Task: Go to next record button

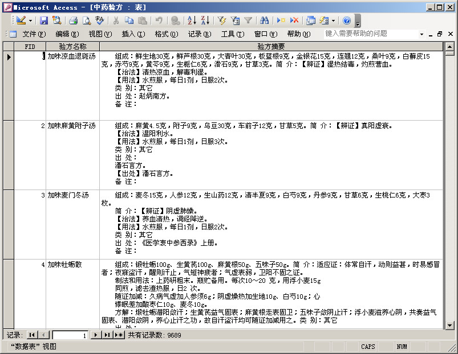Action: pos(95,335)
